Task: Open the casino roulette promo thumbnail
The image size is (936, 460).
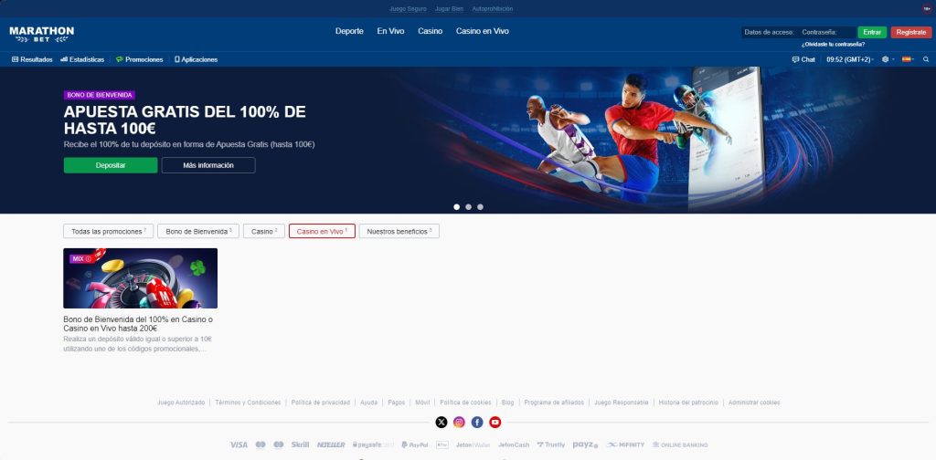Action: 140,278
